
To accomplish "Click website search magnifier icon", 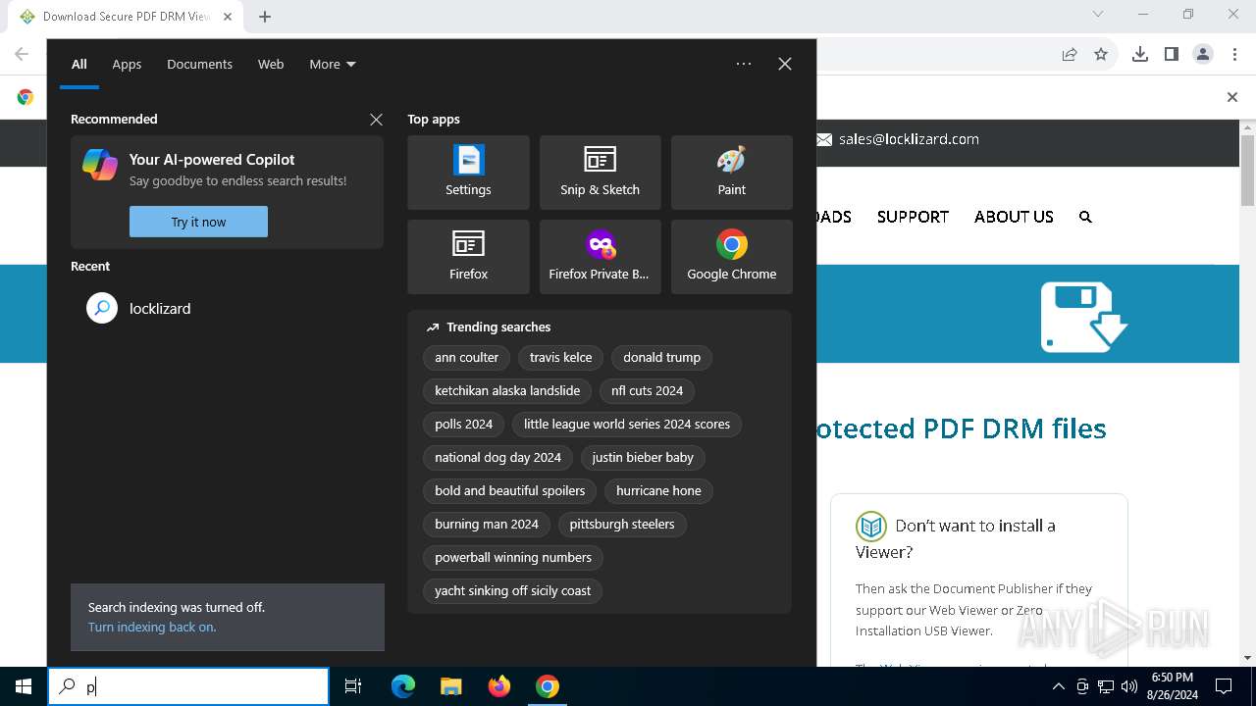I will [x=1085, y=217].
